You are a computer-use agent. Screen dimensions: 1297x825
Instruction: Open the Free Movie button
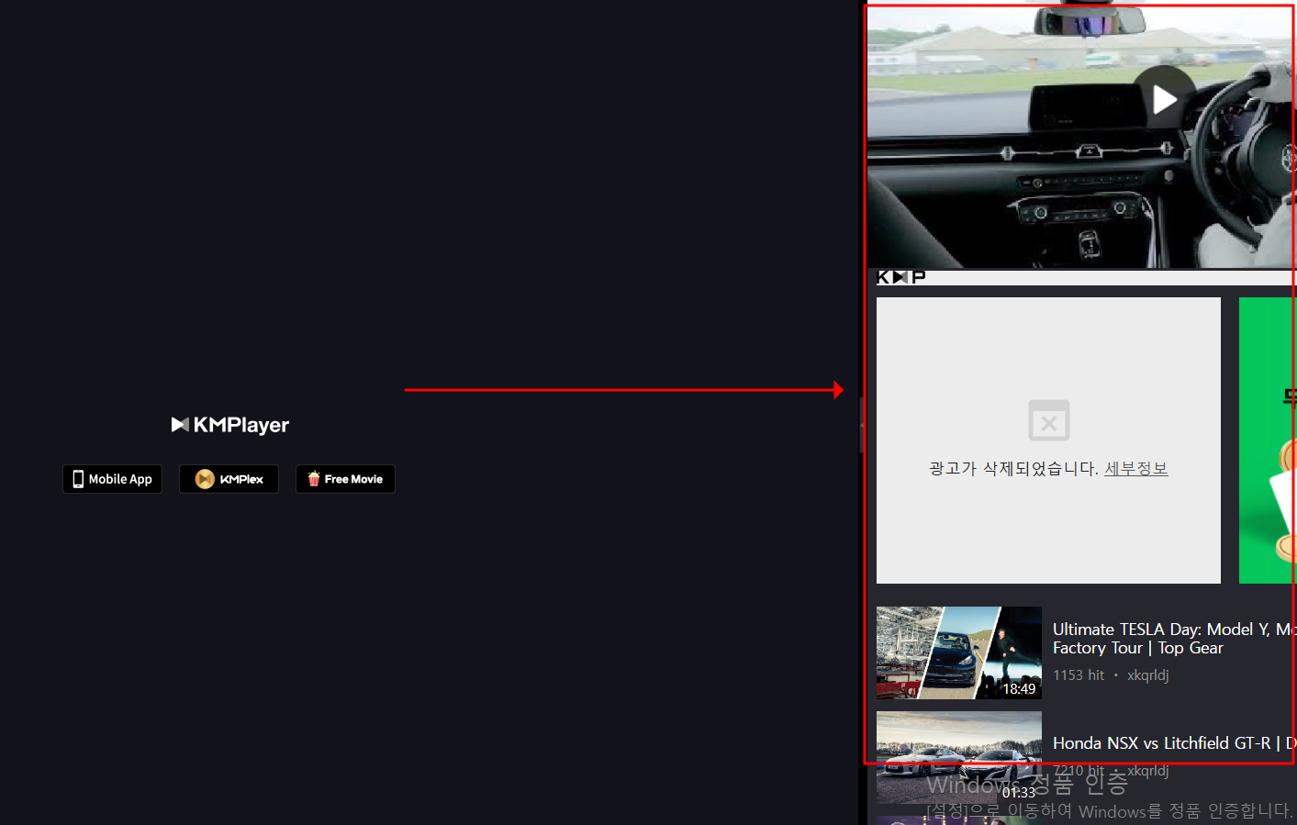click(x=345, y=479)
